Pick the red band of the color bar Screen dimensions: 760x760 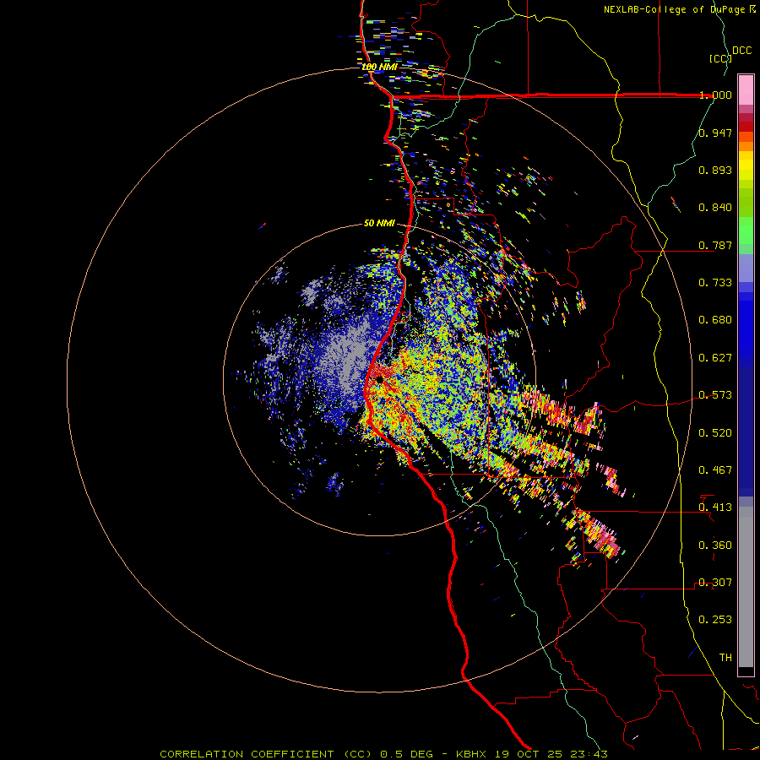[746, 127]
